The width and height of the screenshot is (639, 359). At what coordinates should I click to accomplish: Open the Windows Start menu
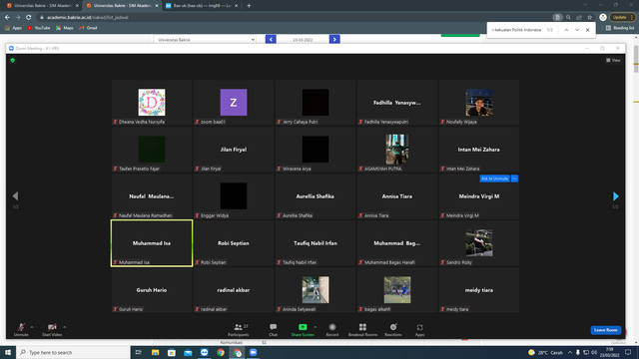pos(8,352)
